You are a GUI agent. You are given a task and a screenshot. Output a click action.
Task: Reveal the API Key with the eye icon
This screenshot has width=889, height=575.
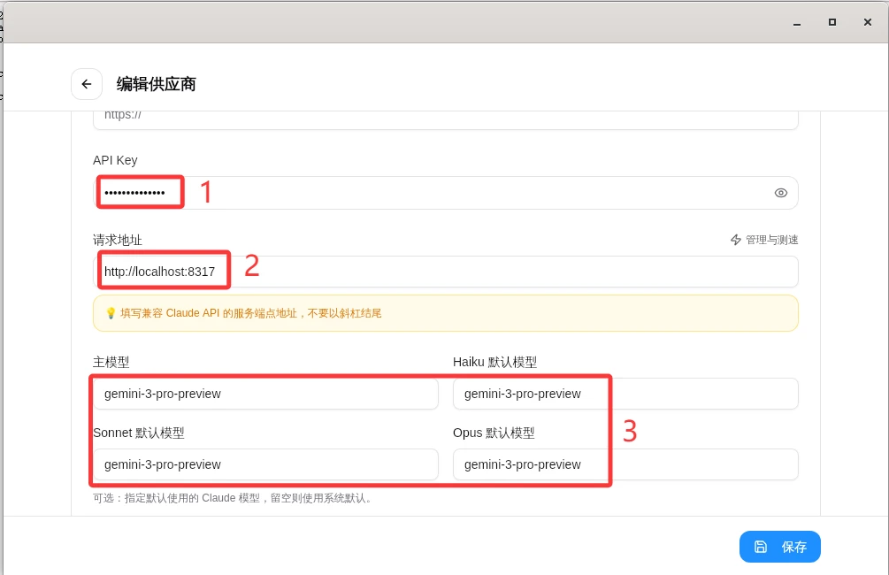(781, 193)
